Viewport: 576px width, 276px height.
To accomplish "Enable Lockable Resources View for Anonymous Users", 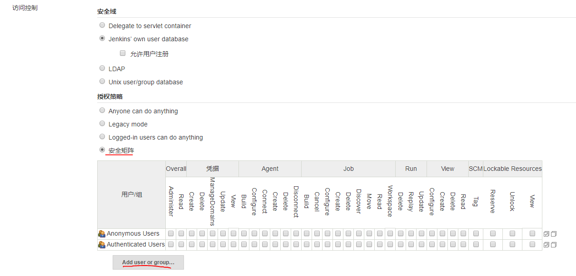I will pos(532,233).
